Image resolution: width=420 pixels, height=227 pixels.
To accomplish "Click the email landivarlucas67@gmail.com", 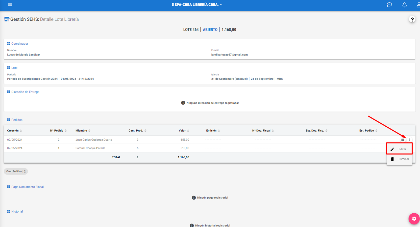I will click(229, 55).
